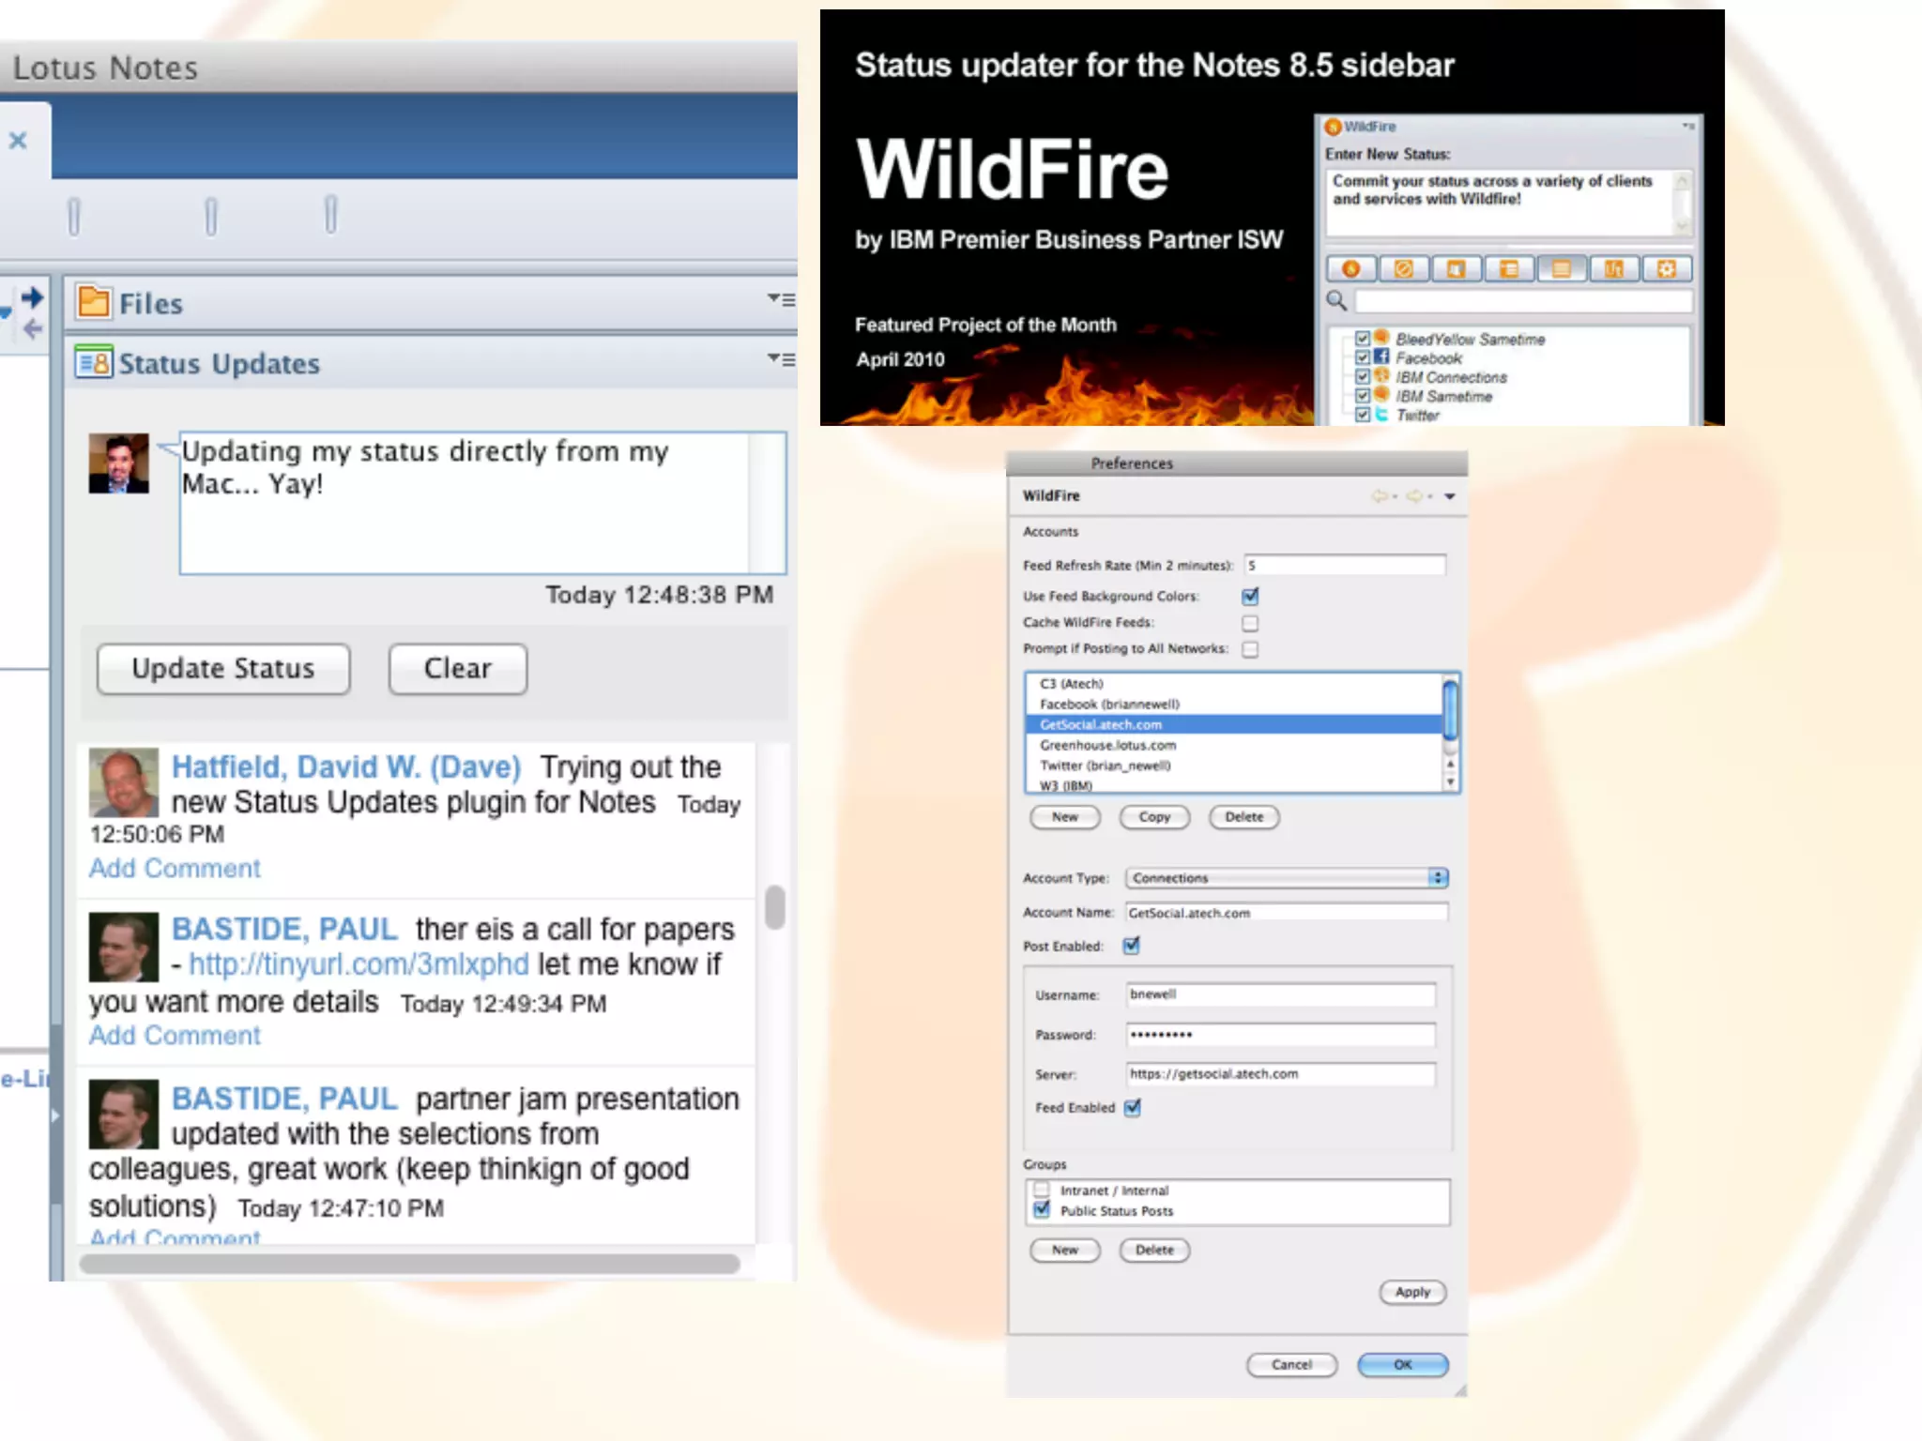Click the WildFire gear settings button
This screenshot has height=1441, width=1922.
pyautogui.click(x=1666, y=269)
